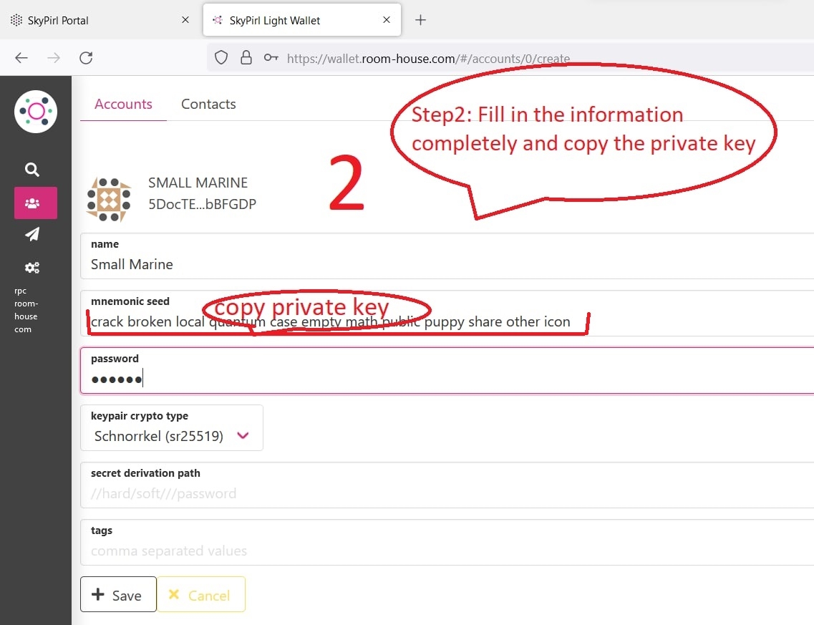814x625 pixels.
Task: Click the key icon in address bar
Action: 271,58
